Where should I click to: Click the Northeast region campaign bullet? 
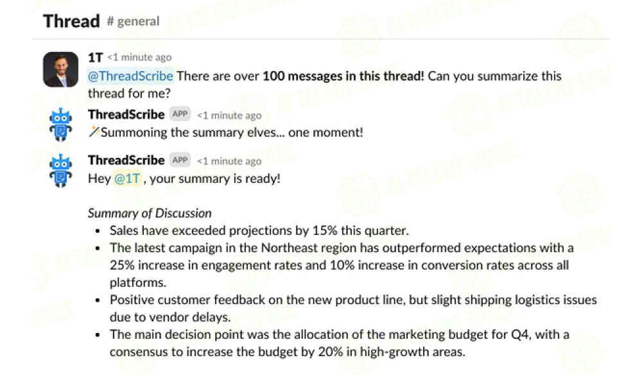(342, 265)
